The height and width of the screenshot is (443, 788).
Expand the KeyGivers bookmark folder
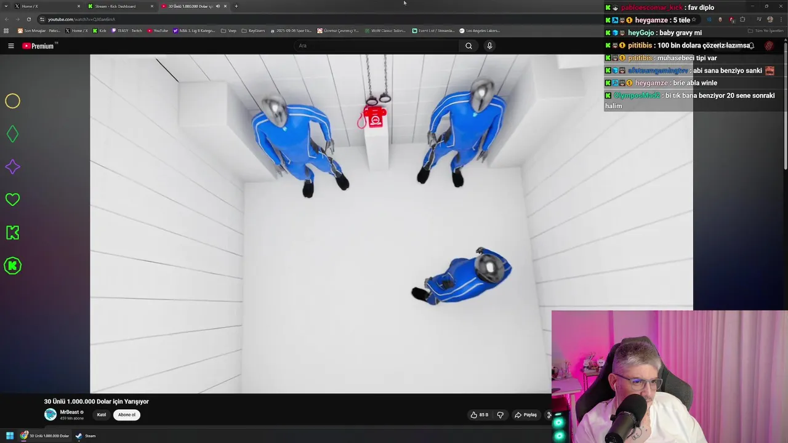coord(253,31)
